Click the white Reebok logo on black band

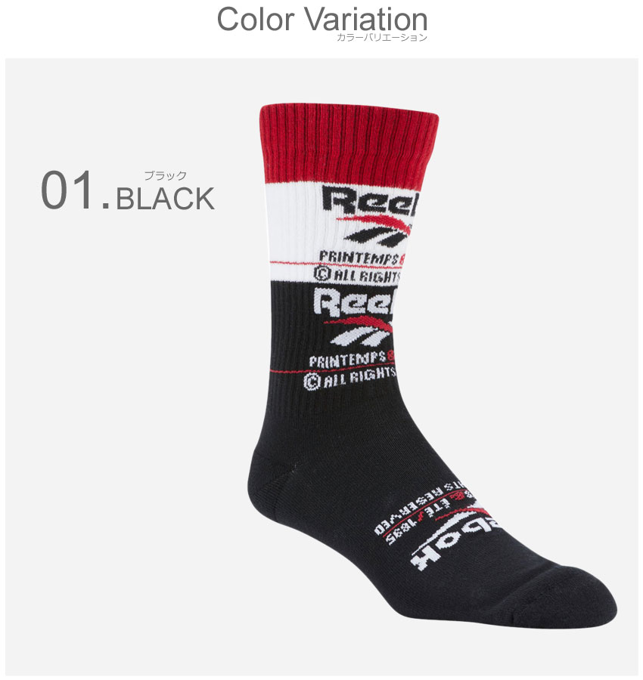(354, 302)
